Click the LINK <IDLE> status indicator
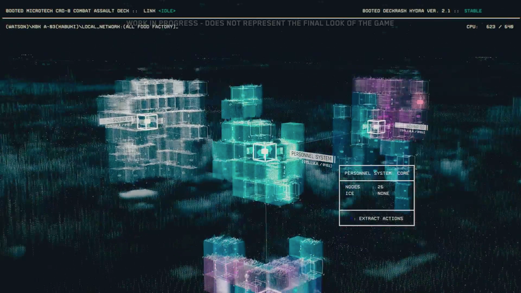Image resolution: width=521 pixels, height=293 pixels. 160,11
